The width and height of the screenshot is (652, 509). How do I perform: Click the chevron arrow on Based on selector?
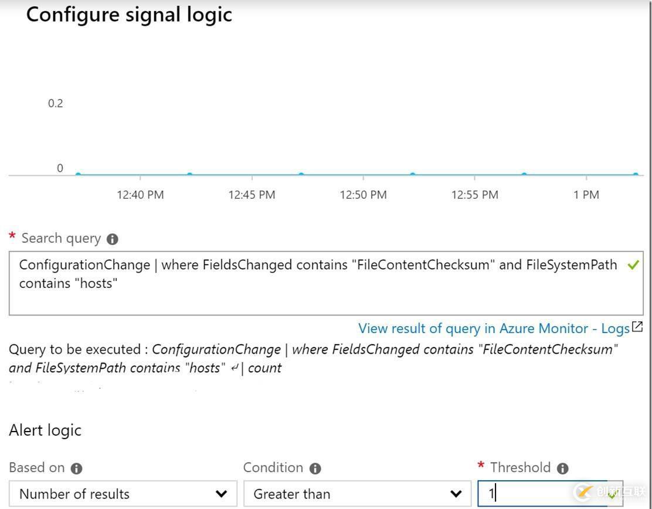tap(222, 494)
